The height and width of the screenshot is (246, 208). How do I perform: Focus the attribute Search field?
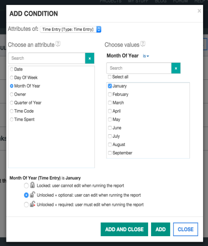point(47,58)
